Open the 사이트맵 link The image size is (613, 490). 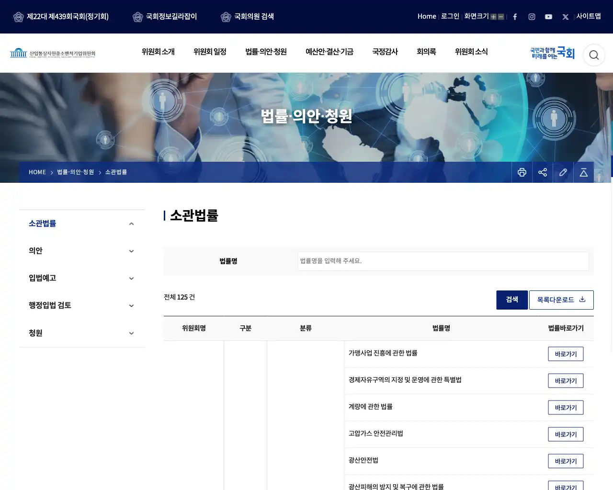589,16
